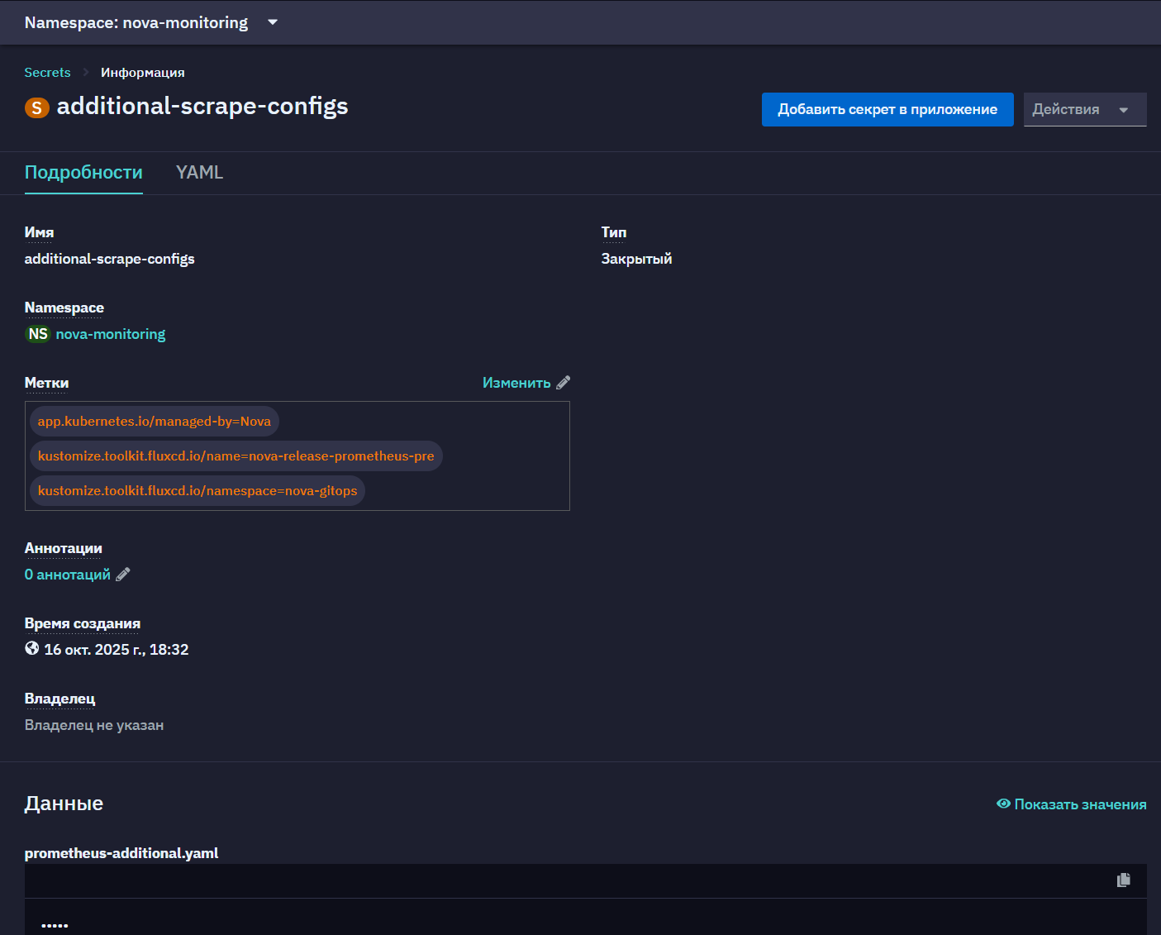Click the orange S secret icon
Image resolution: width=1161 pixels, height=935 pixels.
coord(37,107)
